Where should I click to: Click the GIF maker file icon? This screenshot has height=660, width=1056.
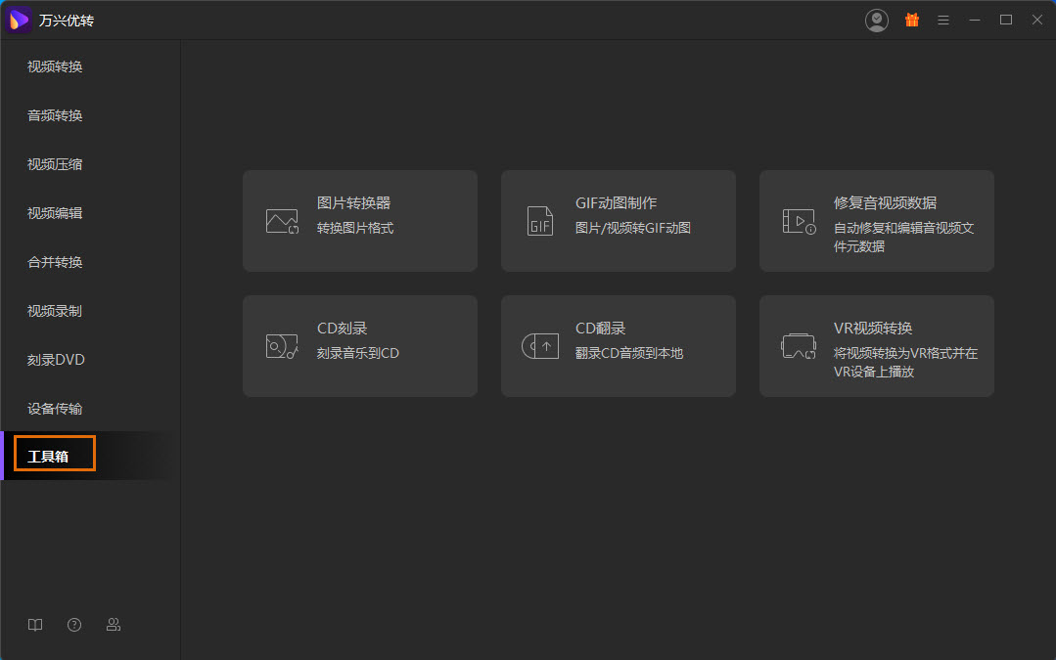[540, 221]
